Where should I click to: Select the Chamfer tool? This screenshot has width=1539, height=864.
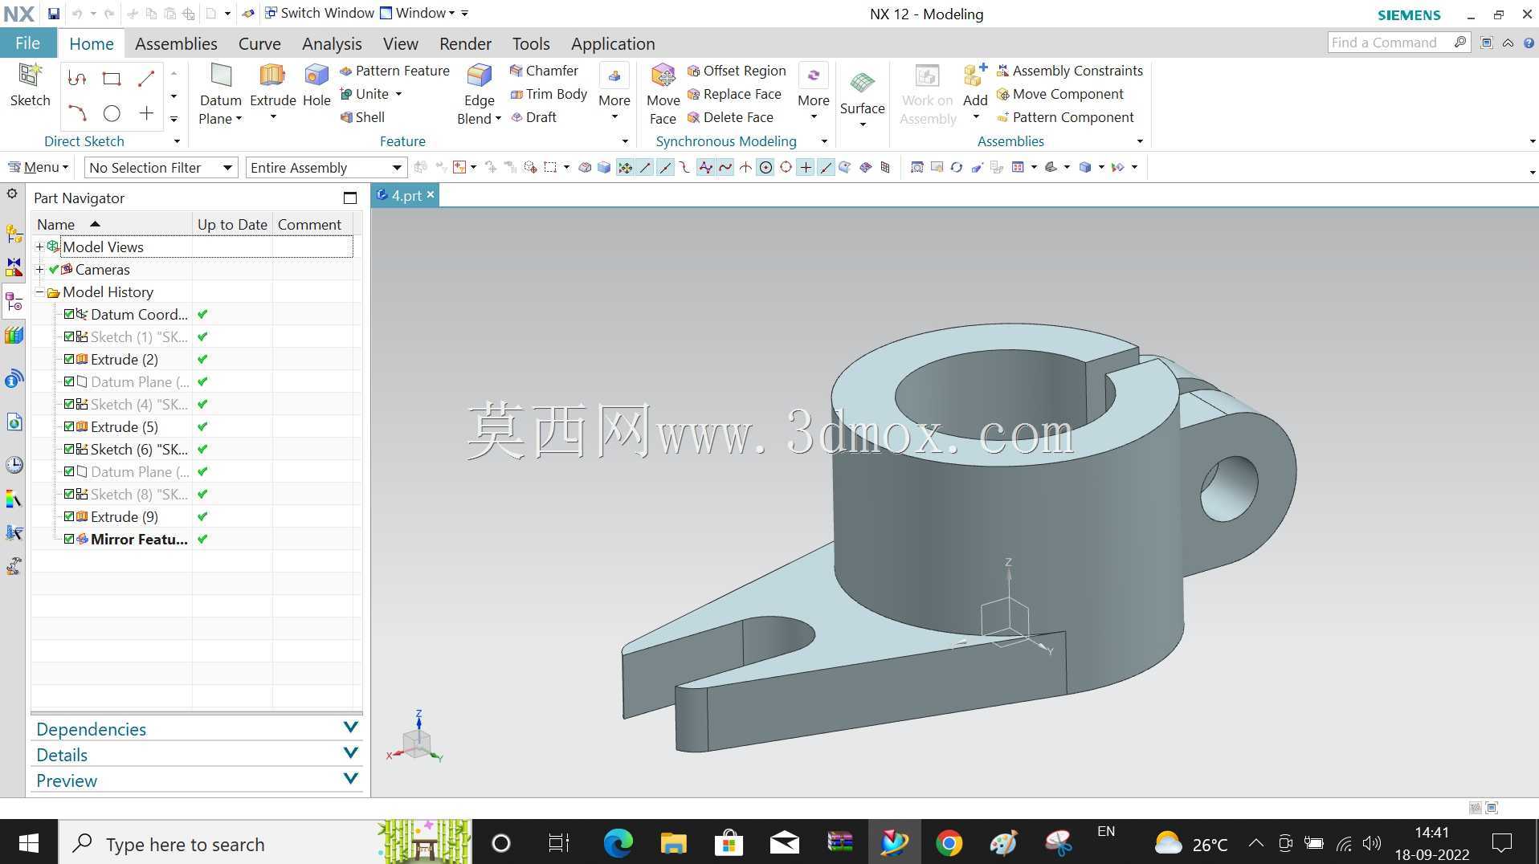[544, 71]
